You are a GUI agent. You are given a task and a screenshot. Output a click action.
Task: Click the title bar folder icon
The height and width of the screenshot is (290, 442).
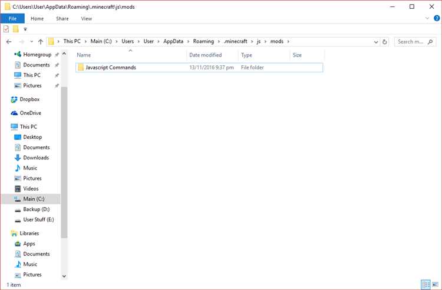tap(8, 6)
